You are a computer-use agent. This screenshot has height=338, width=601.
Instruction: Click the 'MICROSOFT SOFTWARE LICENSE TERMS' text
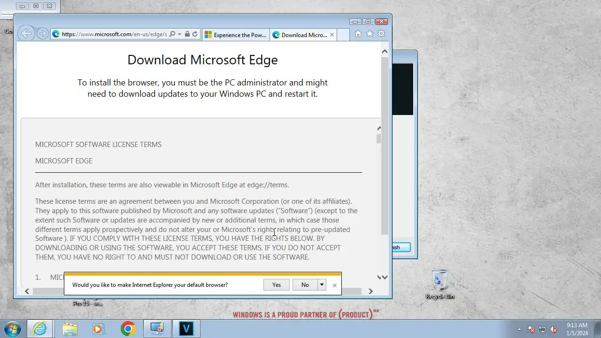click(98, 145)
